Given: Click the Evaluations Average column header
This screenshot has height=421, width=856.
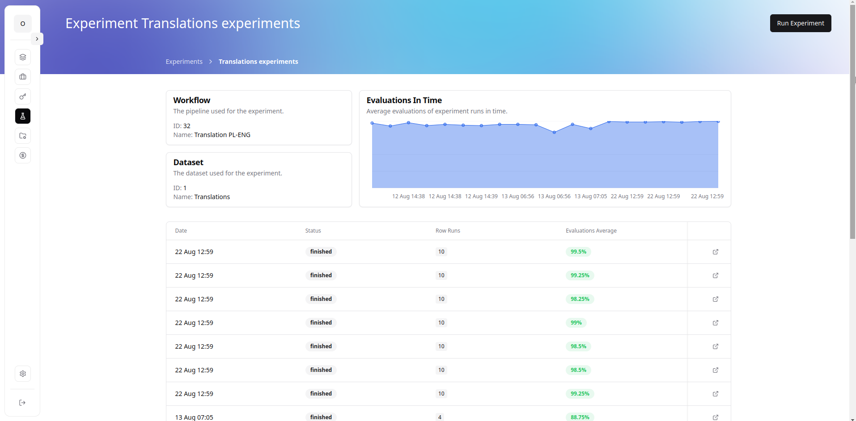Looking at the screenshot, I should [x=591, y=231].
